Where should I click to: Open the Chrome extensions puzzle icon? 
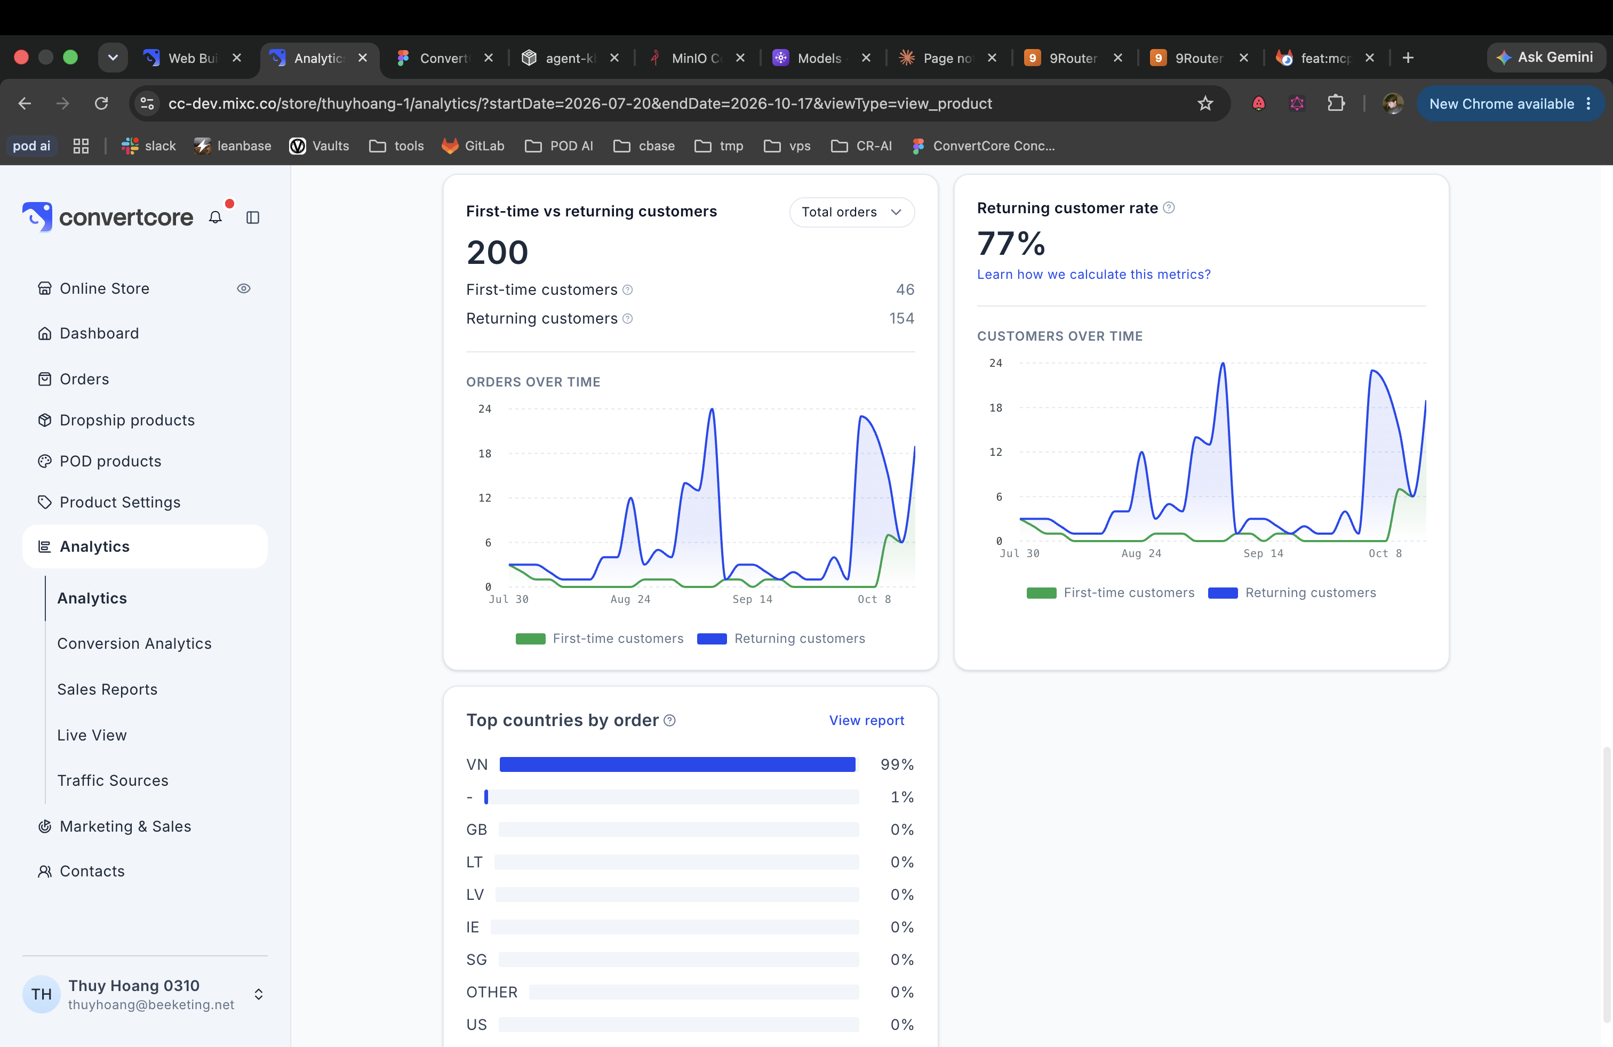[1335, 103]
